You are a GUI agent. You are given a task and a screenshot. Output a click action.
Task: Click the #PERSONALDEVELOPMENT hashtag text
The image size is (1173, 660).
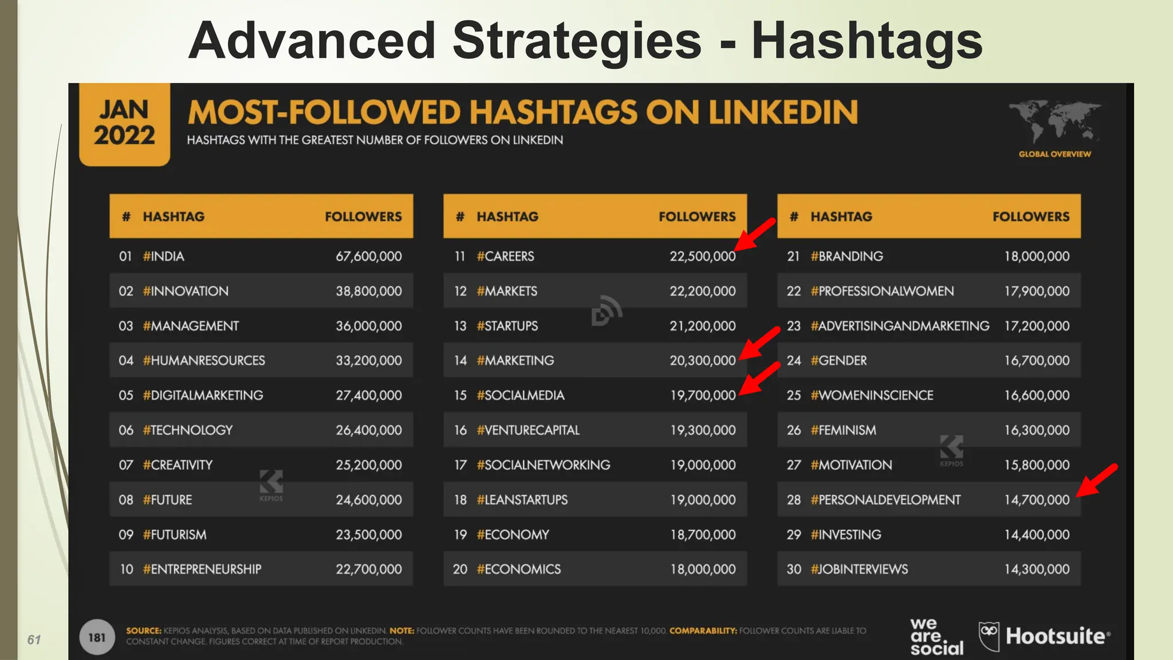coord(885,500)
